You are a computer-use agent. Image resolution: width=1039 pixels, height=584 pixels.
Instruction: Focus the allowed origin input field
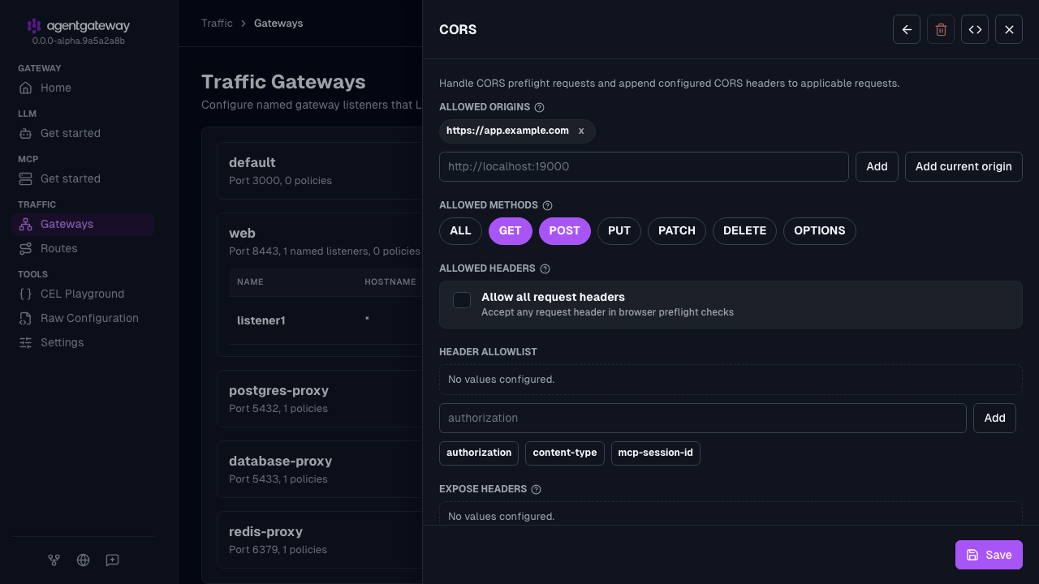[644, 166]
